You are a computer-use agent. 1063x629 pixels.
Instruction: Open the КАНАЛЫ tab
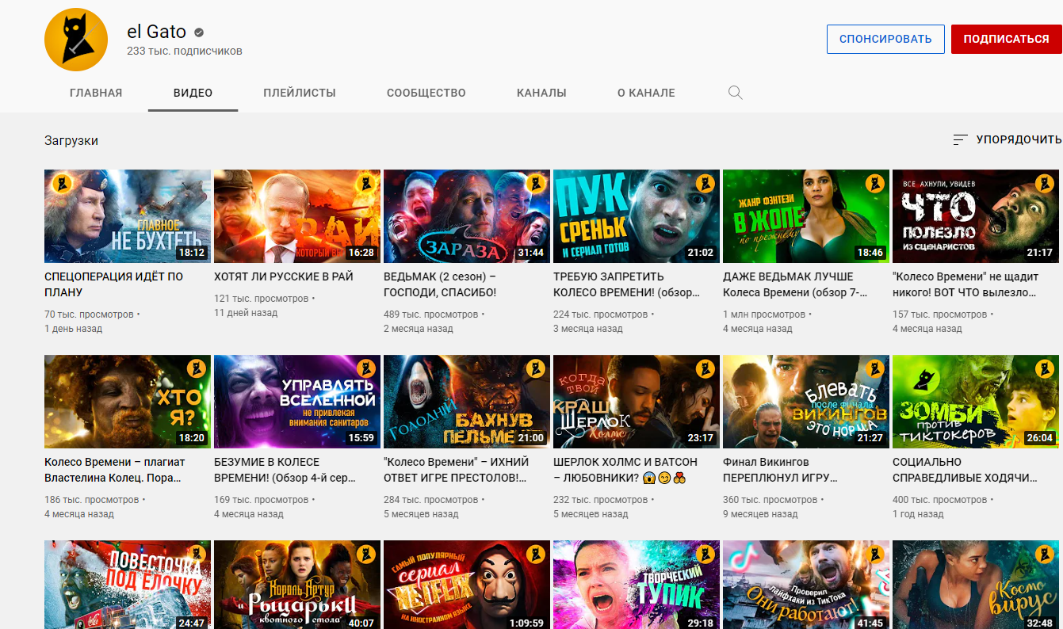point(541,93)
